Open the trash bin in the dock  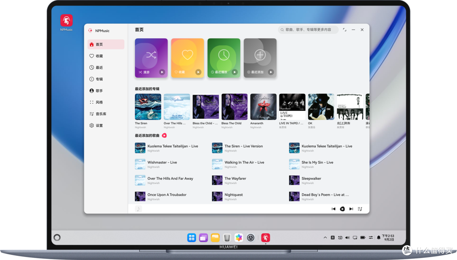click(227, 238)
